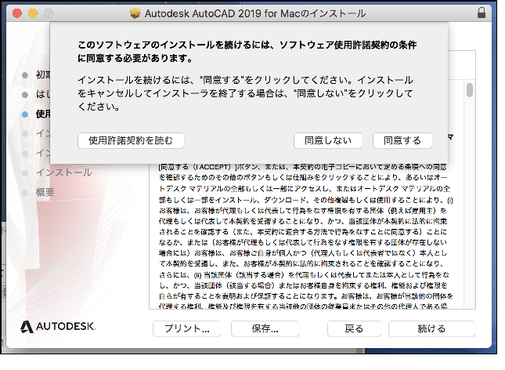Click the 保存... save button
The height and width of the screenshot is (370, 505).
pos(265,328)
